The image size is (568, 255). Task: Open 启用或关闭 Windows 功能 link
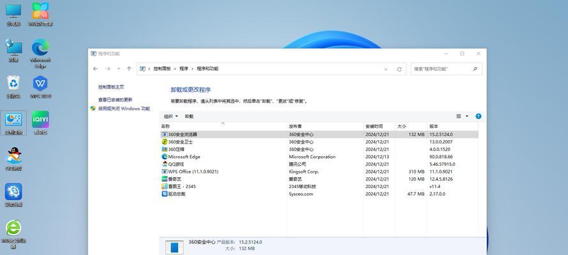124,108
